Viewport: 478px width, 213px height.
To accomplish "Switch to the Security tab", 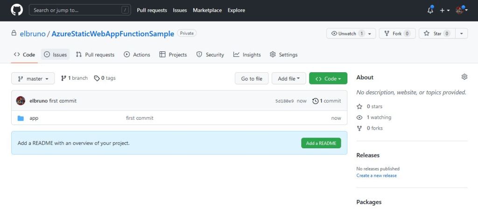I will tap(210, 55).
